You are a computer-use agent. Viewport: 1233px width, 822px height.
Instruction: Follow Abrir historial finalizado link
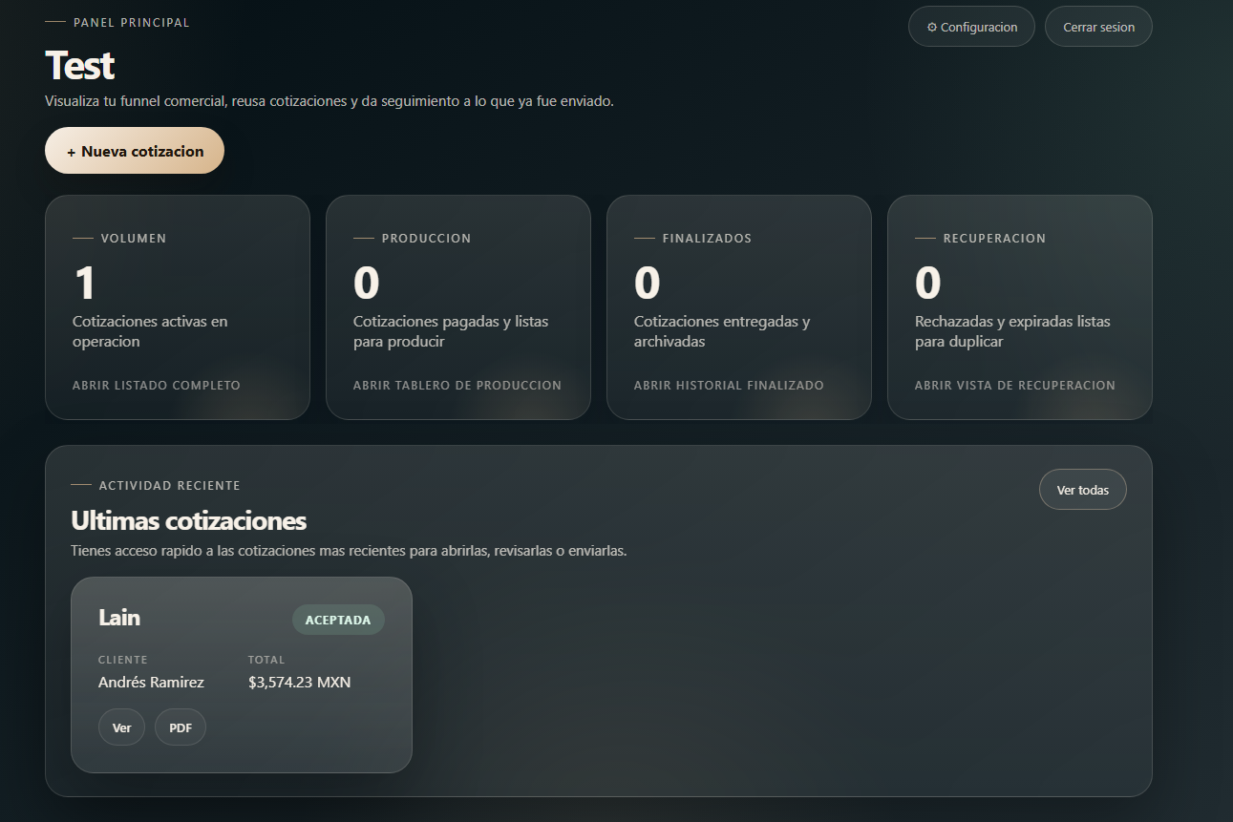pos(729,386)
